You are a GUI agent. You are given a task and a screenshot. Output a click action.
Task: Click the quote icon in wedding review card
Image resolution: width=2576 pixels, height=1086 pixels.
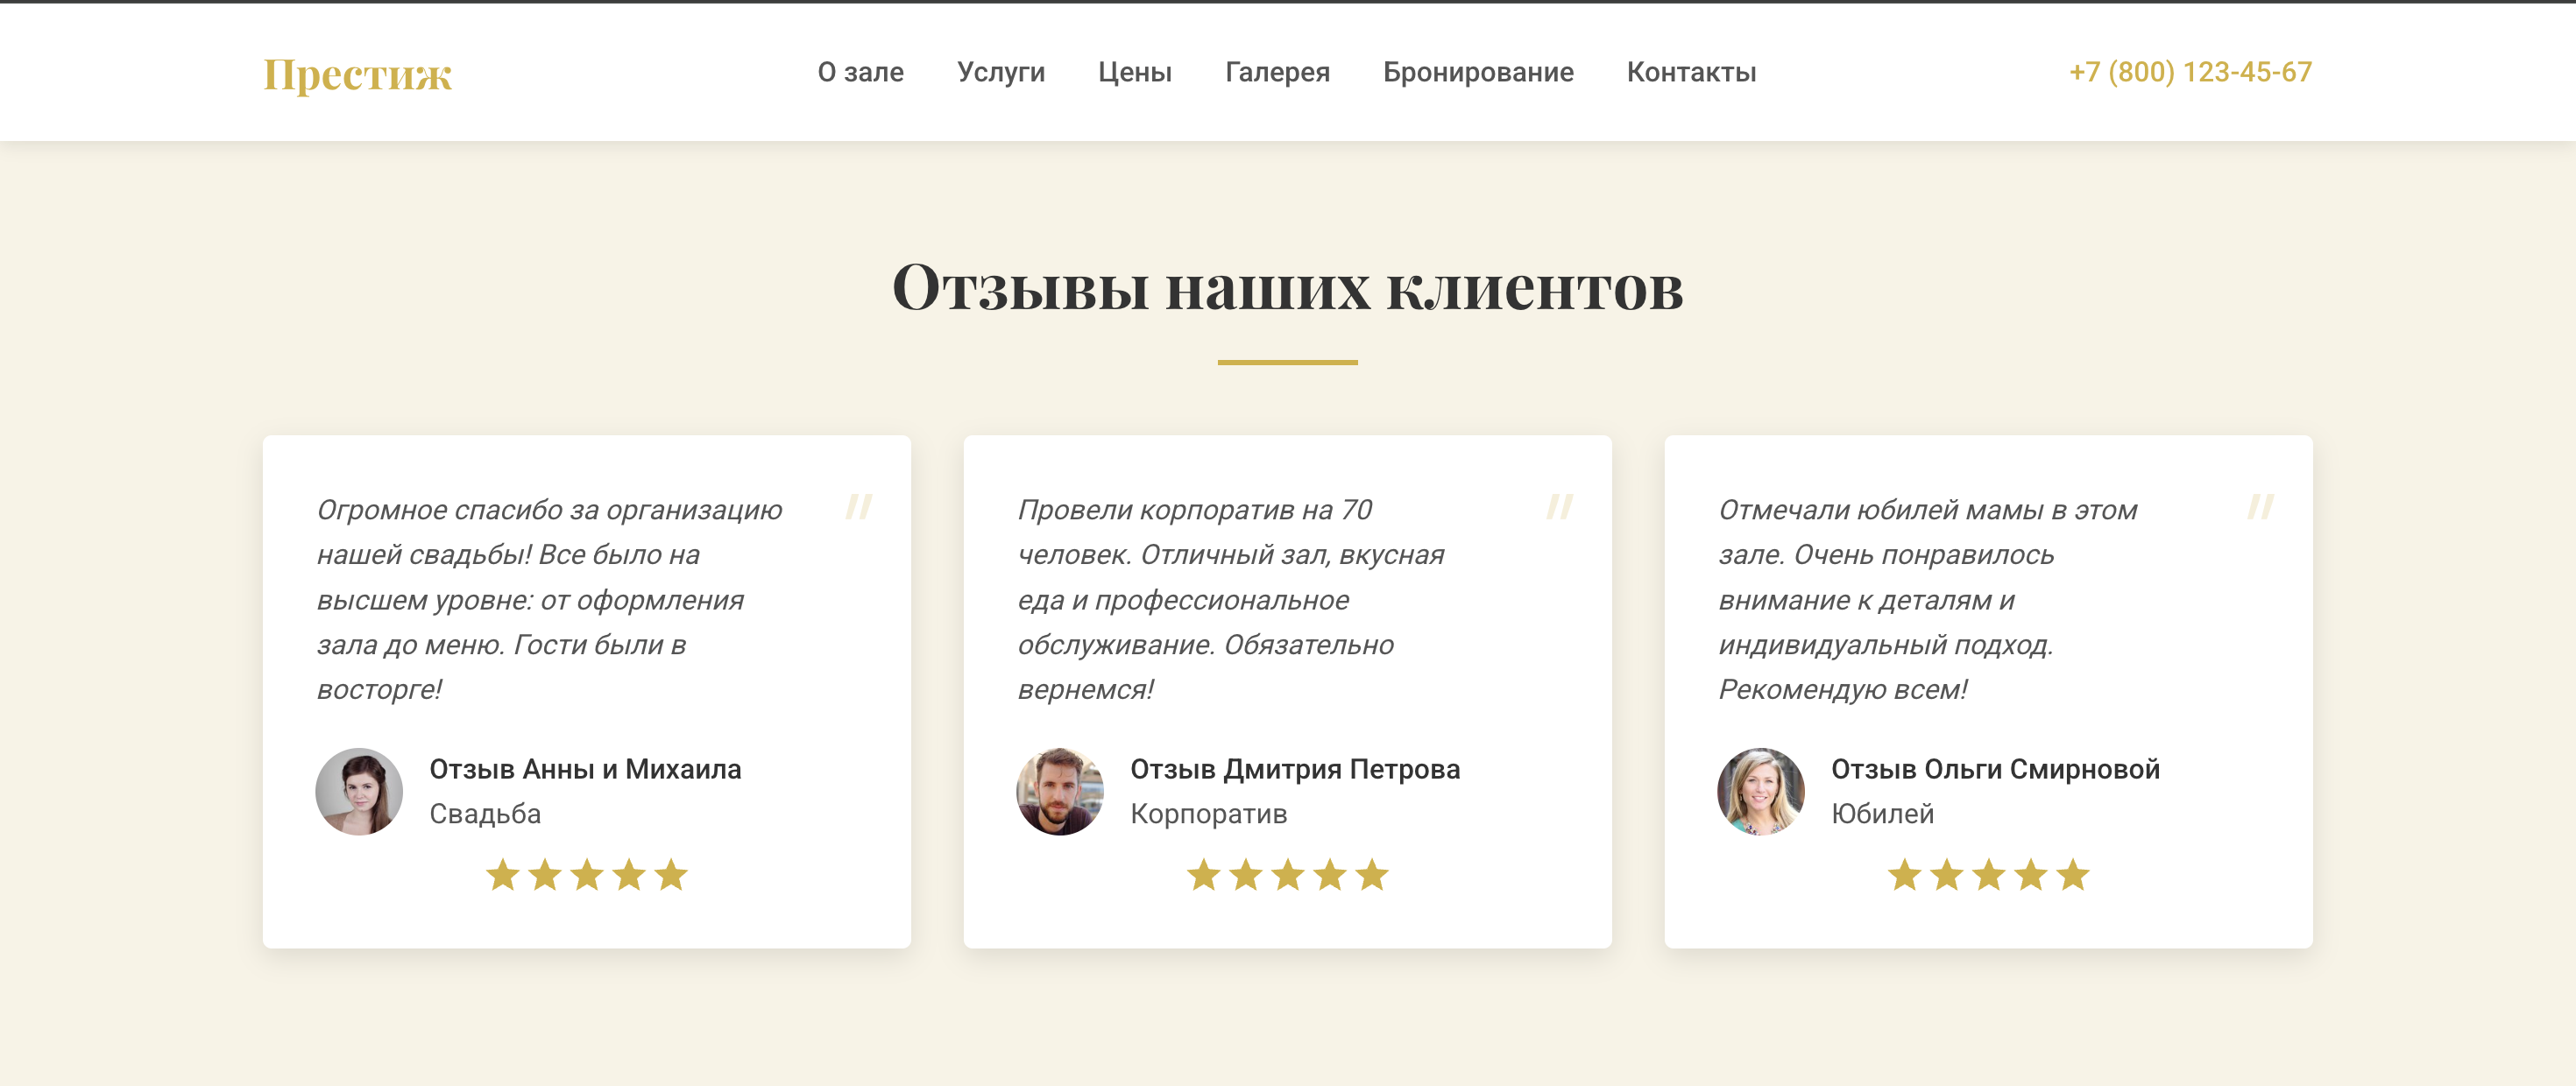(x=859, y=506)
